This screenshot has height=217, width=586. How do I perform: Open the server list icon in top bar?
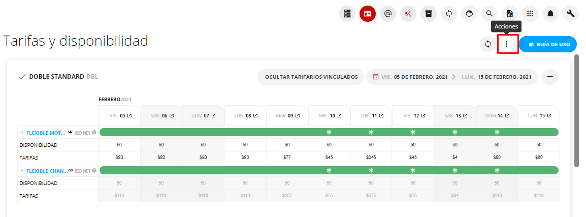pos(347,14)
